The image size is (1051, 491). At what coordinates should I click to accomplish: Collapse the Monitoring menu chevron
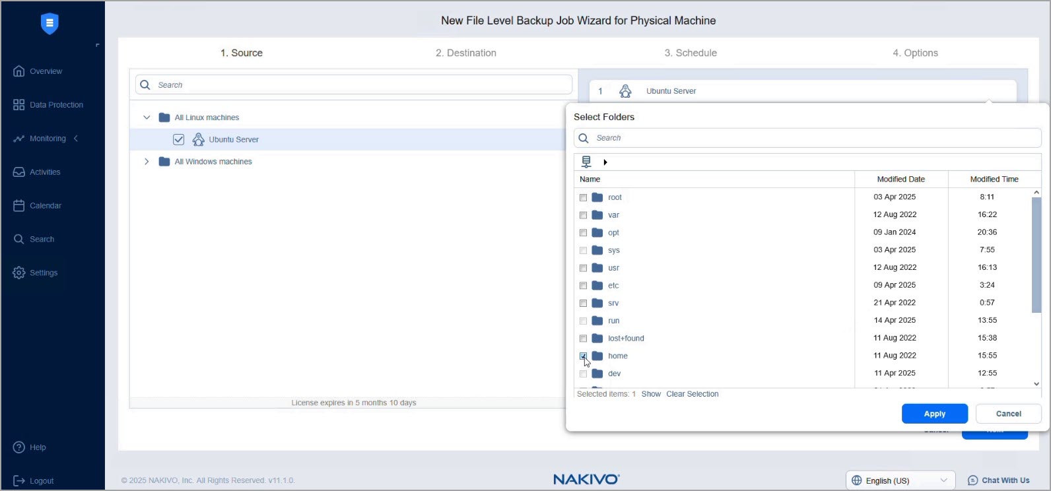coord(76,139)
